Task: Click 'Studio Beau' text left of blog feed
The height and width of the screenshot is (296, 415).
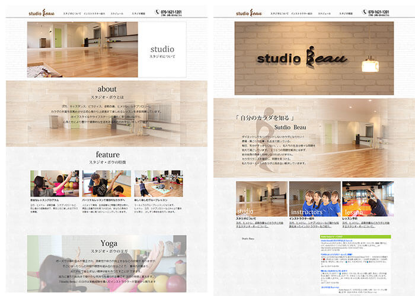Action: [248, 239]
